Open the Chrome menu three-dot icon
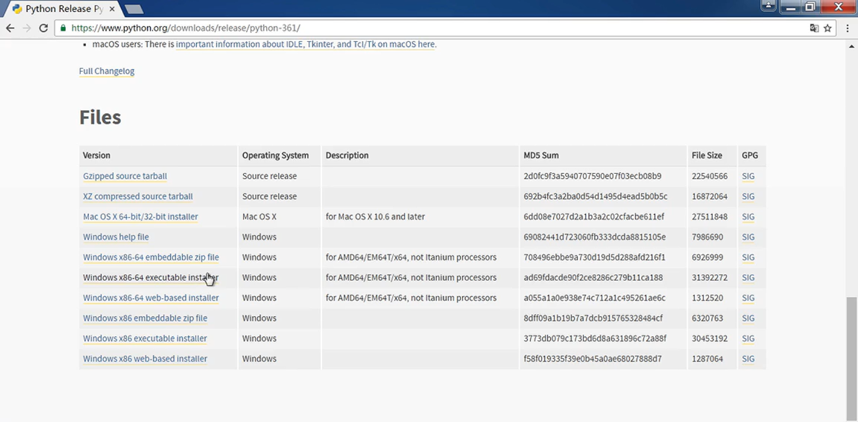 (x=849, y=28)
